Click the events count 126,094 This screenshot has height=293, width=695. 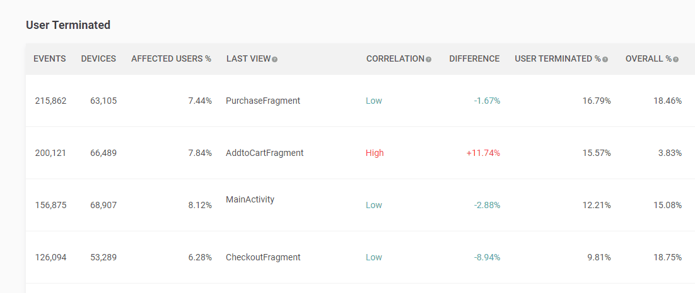(50, 257)
